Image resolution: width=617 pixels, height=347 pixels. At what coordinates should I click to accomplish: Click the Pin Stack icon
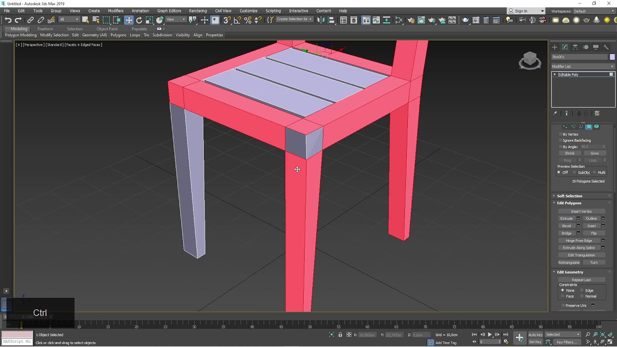(555, 113)
